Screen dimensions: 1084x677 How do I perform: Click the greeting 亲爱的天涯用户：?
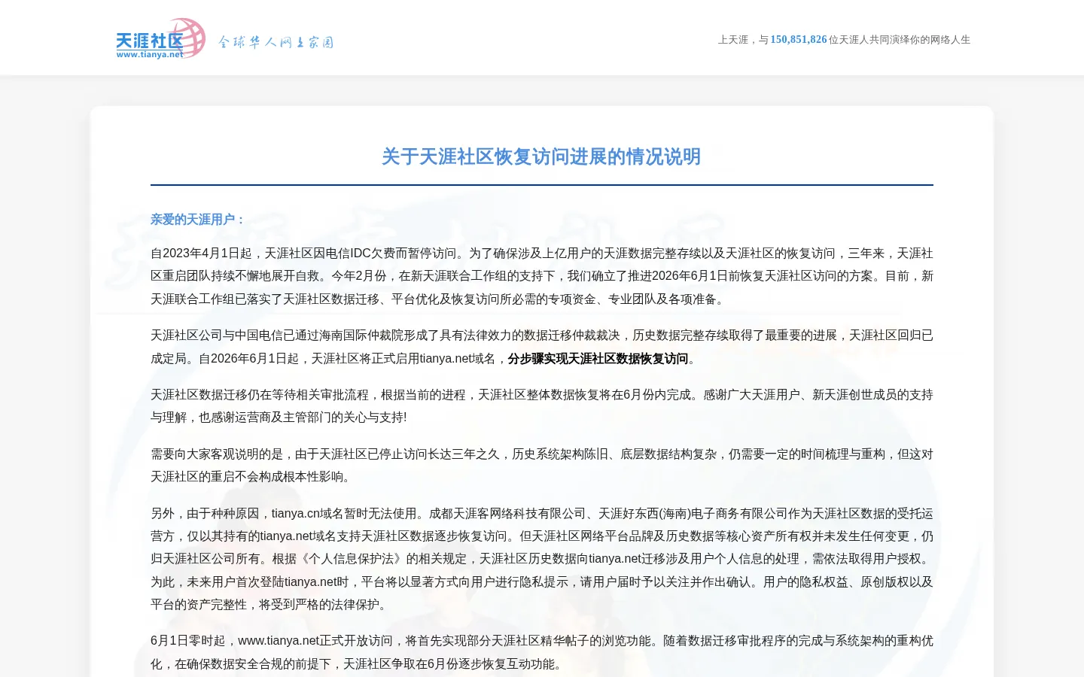[x=199, y=220]
